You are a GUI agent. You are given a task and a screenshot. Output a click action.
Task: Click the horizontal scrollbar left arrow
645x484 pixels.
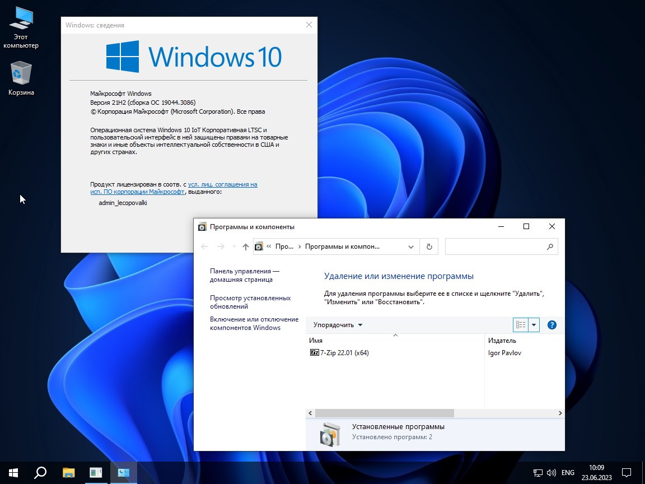[x=310, y=413]
